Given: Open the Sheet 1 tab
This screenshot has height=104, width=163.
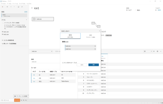Looking at the screenshot, I should pyautogui.click(x=17, y=101).
